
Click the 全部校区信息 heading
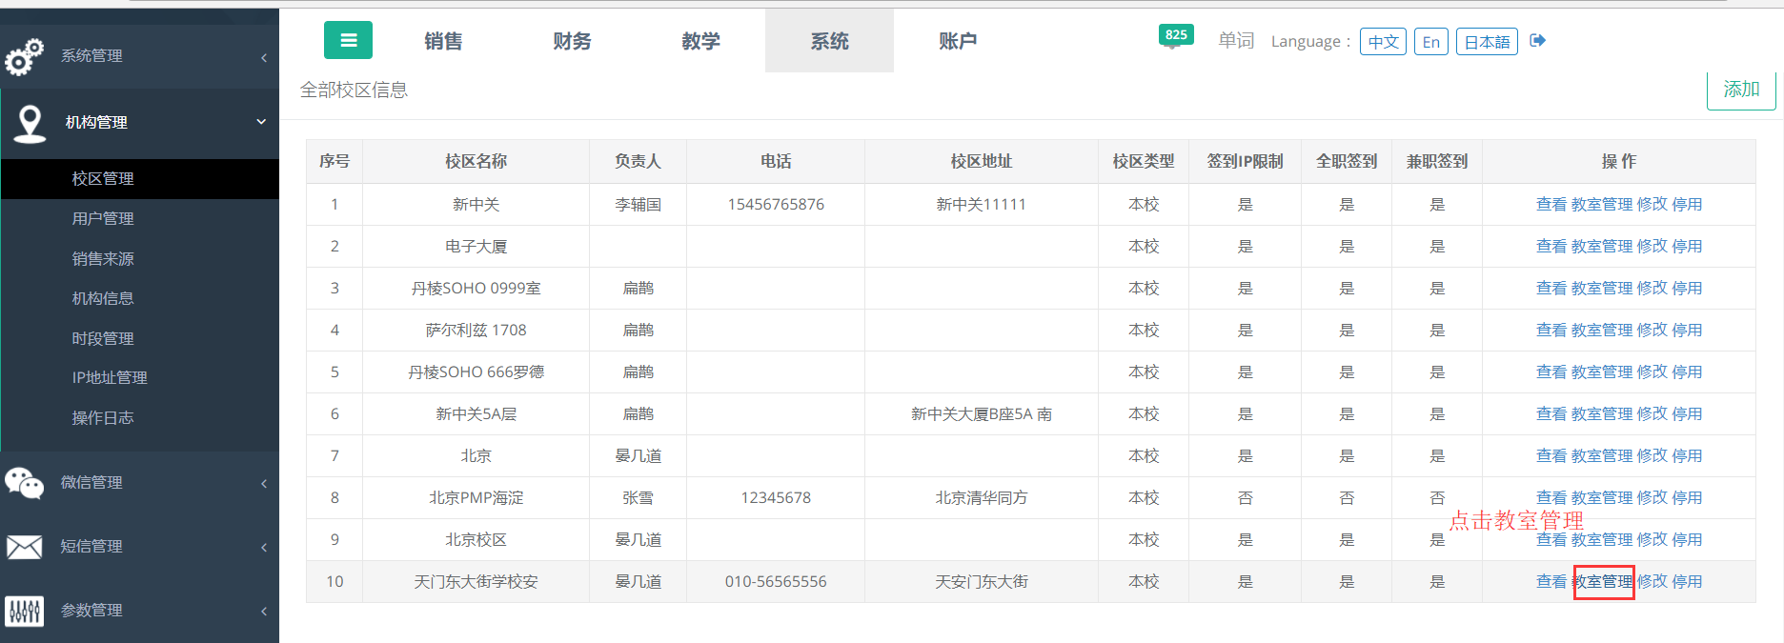[354, 90]
